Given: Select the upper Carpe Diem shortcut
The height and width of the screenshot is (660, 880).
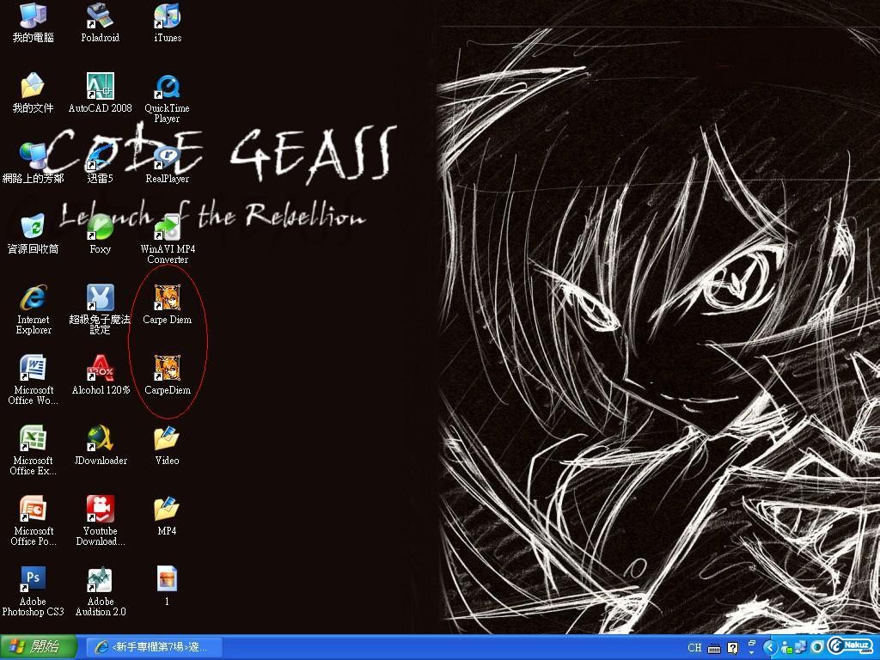Looking at the screenshot, I should click(167, 298).
